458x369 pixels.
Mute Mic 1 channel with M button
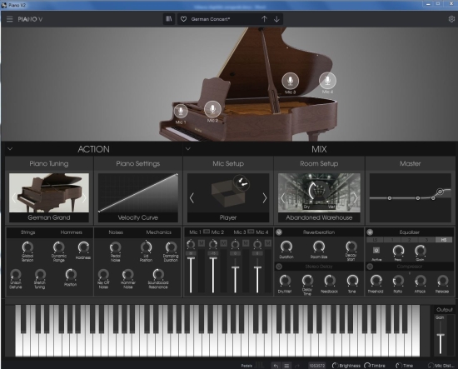coord(202,243)
